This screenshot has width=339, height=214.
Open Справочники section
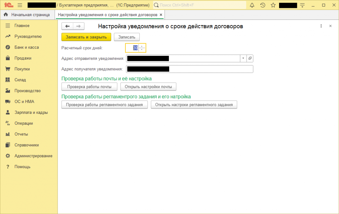pyautogui.click(x=26, y=145)
